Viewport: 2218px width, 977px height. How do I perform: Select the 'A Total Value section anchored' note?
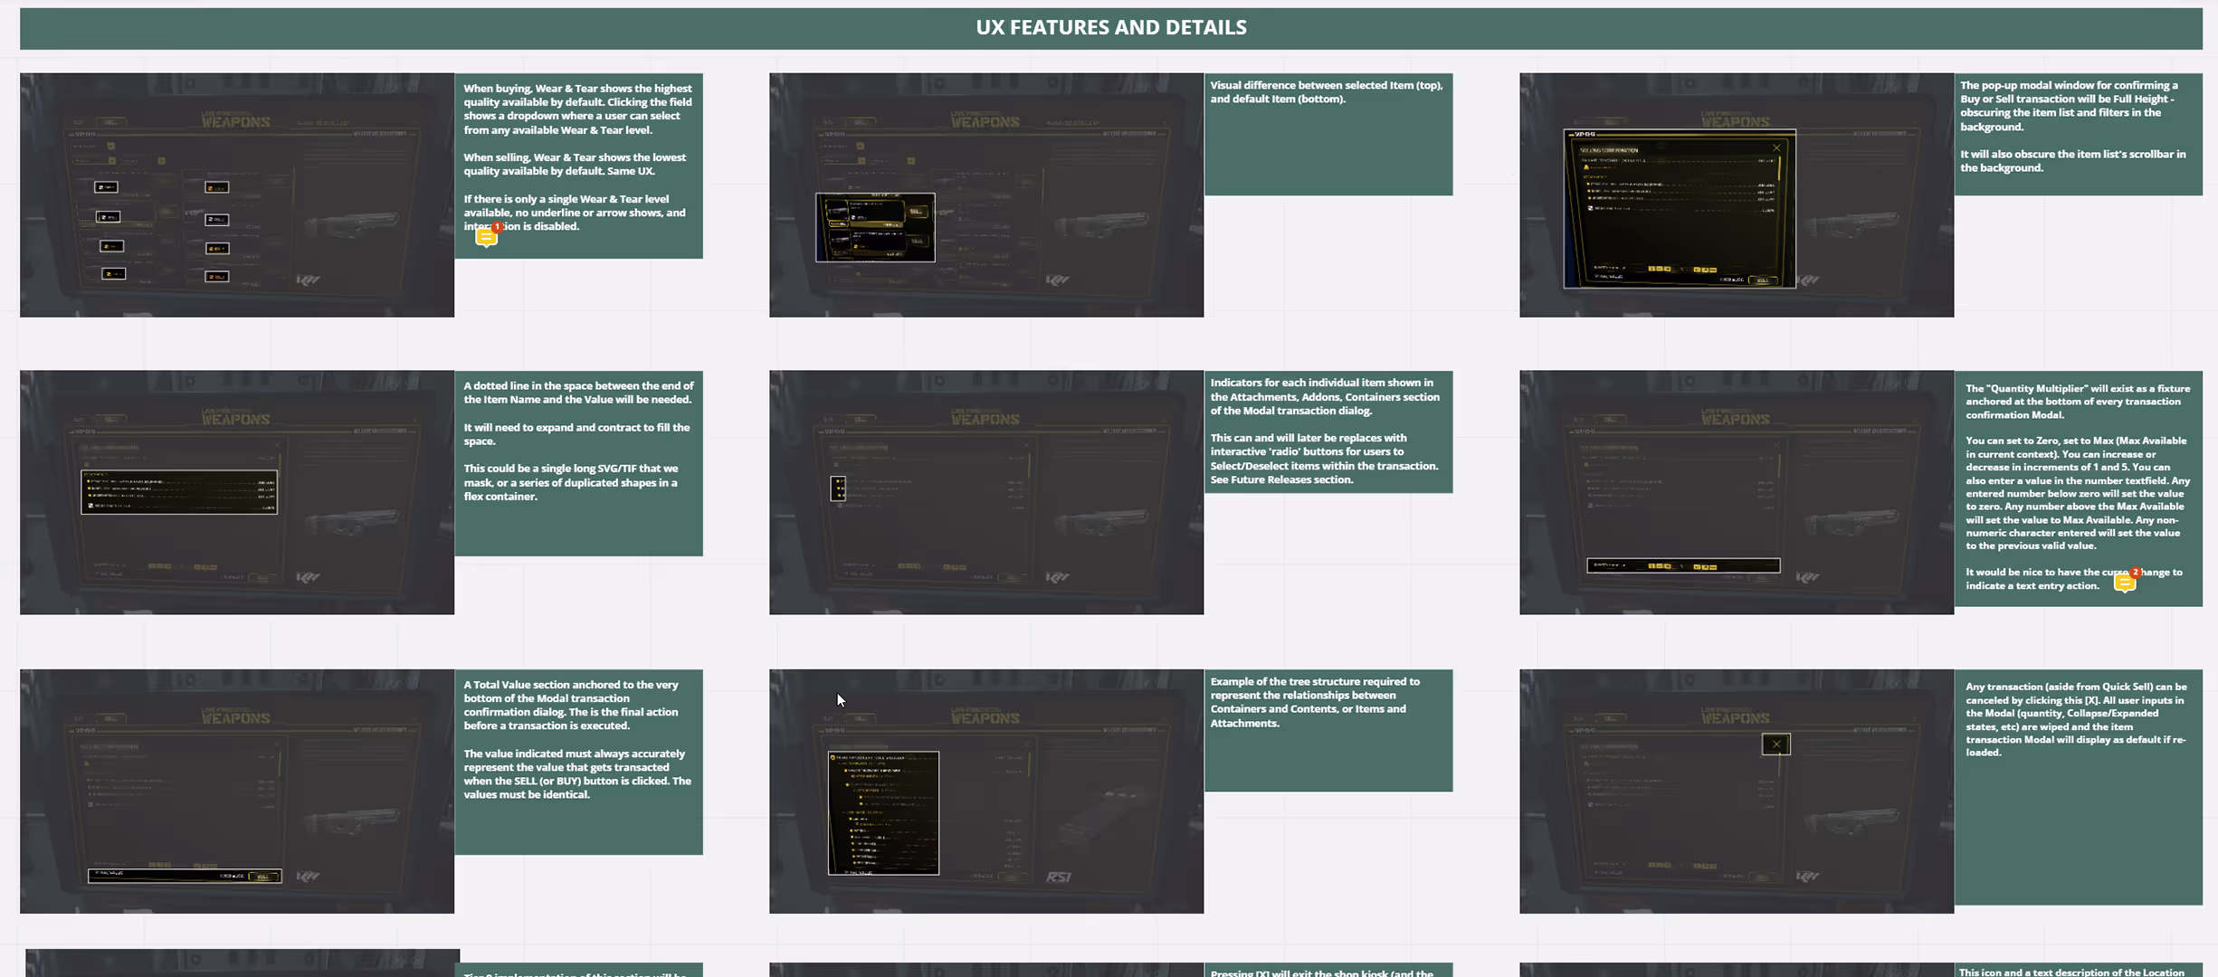pyautogui.click(x=578, y=761)
